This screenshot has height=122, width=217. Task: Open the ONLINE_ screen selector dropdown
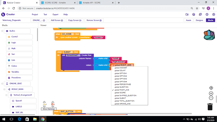pyautogui.click(x=39, y=20)
